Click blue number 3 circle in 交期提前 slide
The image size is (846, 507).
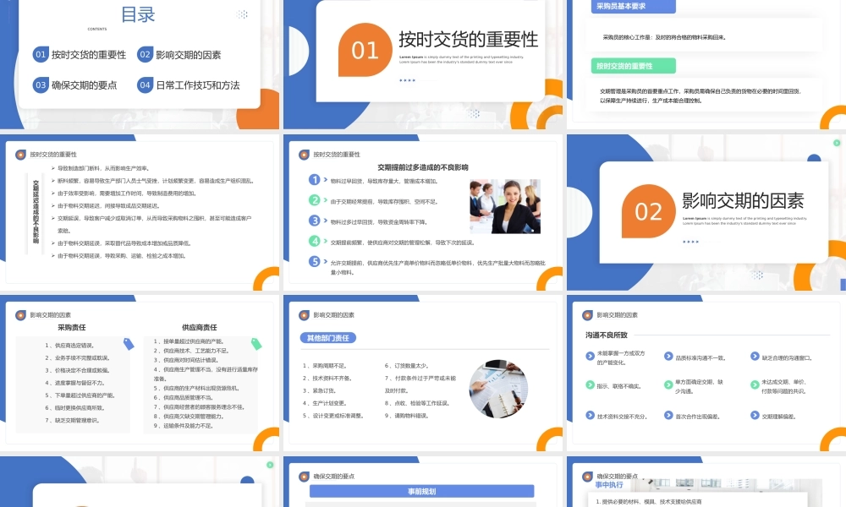pos(314,221)
